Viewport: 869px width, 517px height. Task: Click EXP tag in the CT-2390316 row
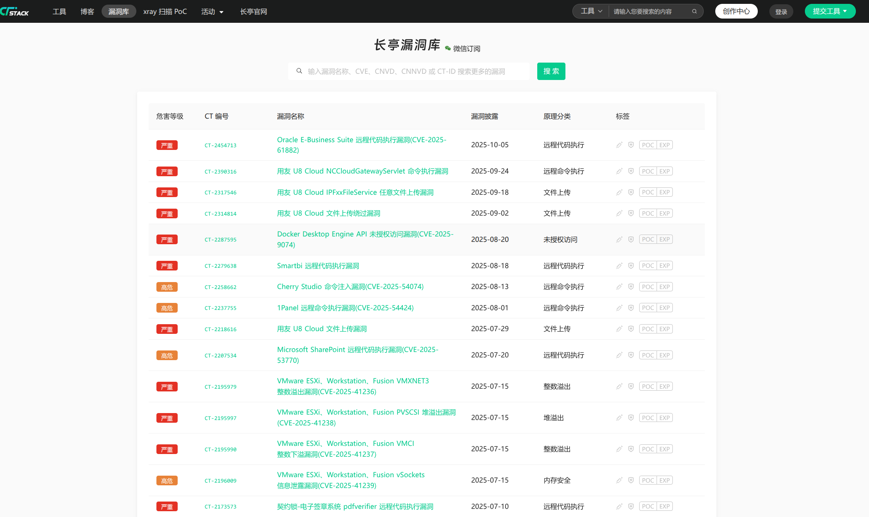(x=664, y=171)
